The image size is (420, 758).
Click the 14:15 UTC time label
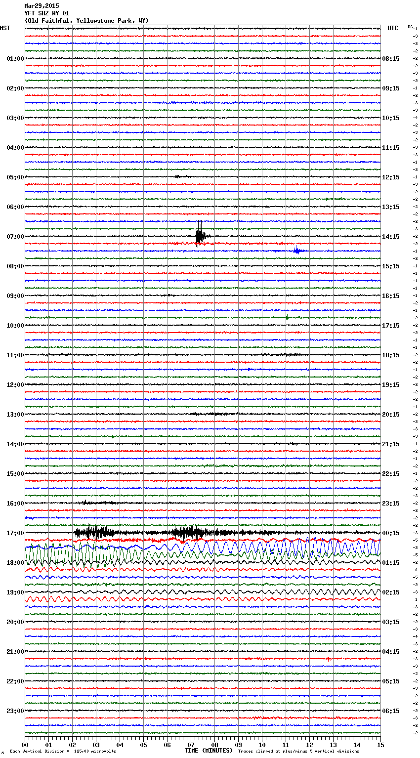click(391, 237)
